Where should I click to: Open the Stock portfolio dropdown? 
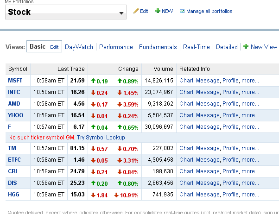66,12
